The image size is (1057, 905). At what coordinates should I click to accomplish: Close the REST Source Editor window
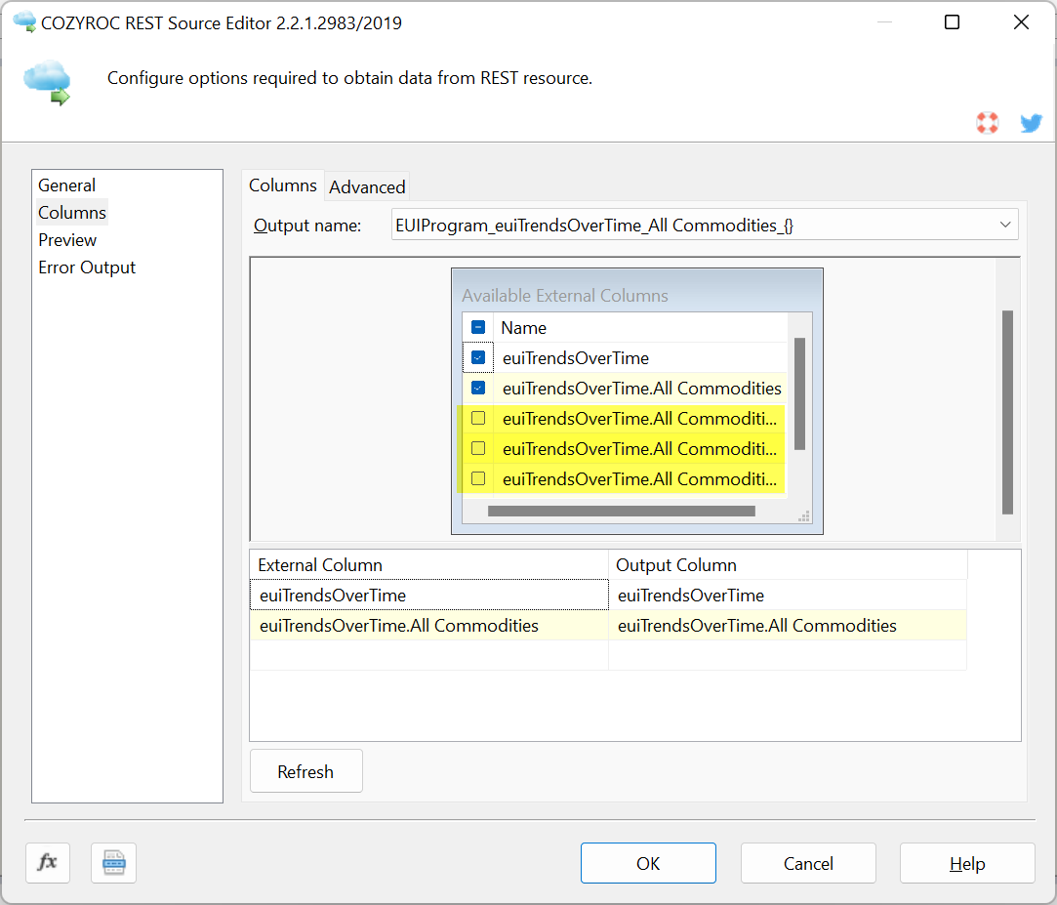point(1021,22)
